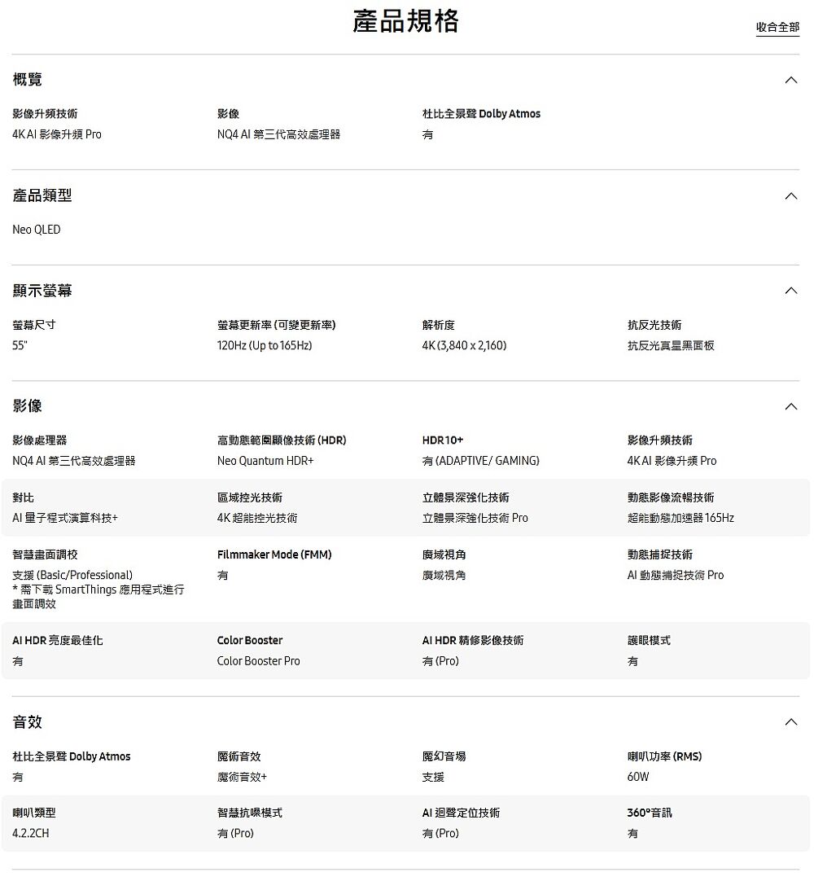814x881 pixels.
Task: Click the AI 量子程式演算科技+ contrast value
Action: click(65, 518)
